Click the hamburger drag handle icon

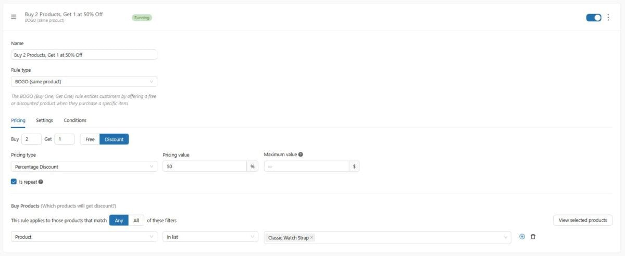(x=14, y=17)
